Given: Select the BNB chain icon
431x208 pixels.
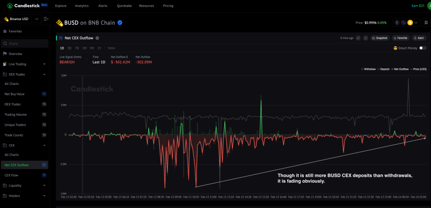Looking at the screenshot, I should tap(410, 23).
